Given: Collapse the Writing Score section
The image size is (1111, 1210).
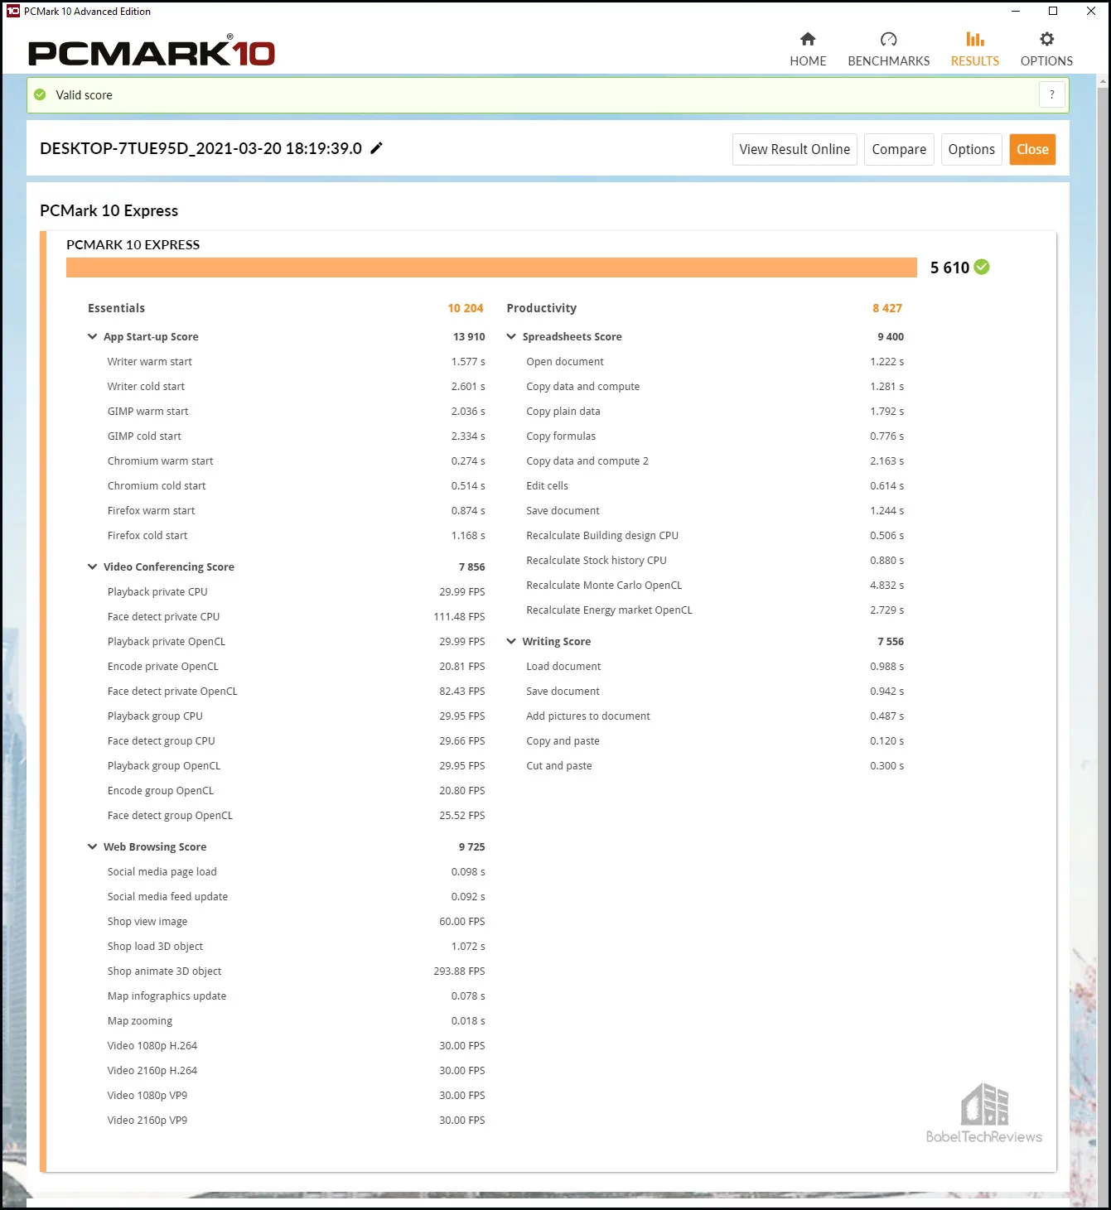Looking at the screenshot, I should (x=511, y=641).
